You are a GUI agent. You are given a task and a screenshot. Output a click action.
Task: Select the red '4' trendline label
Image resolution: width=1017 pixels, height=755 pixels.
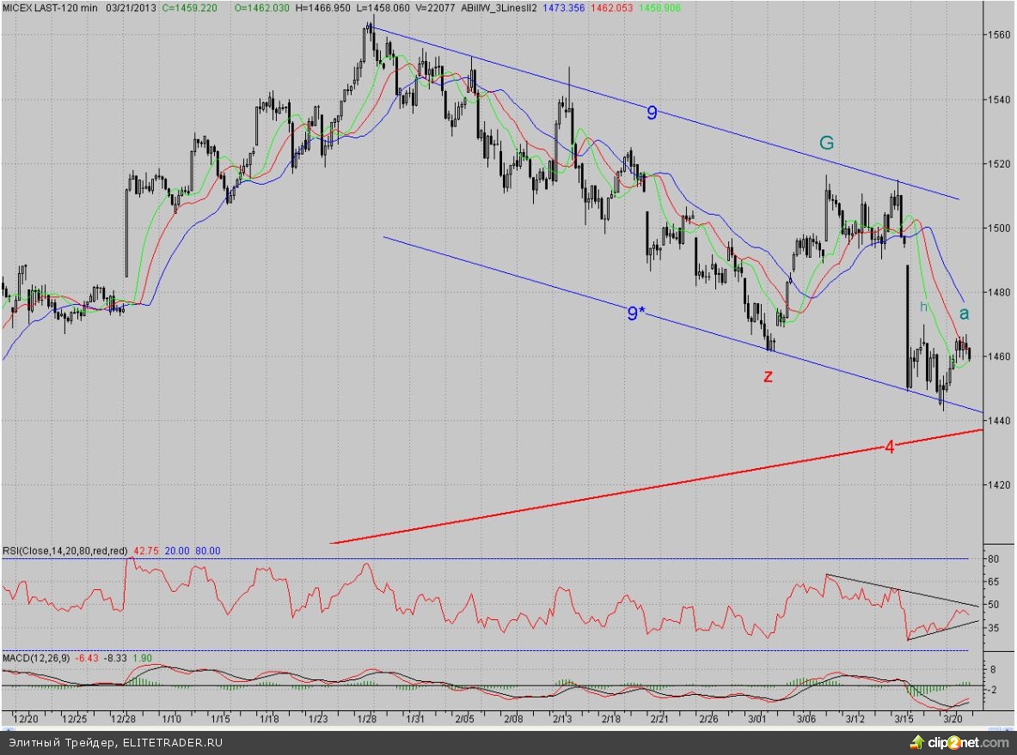pyautogui.click(x=890, y=447)
